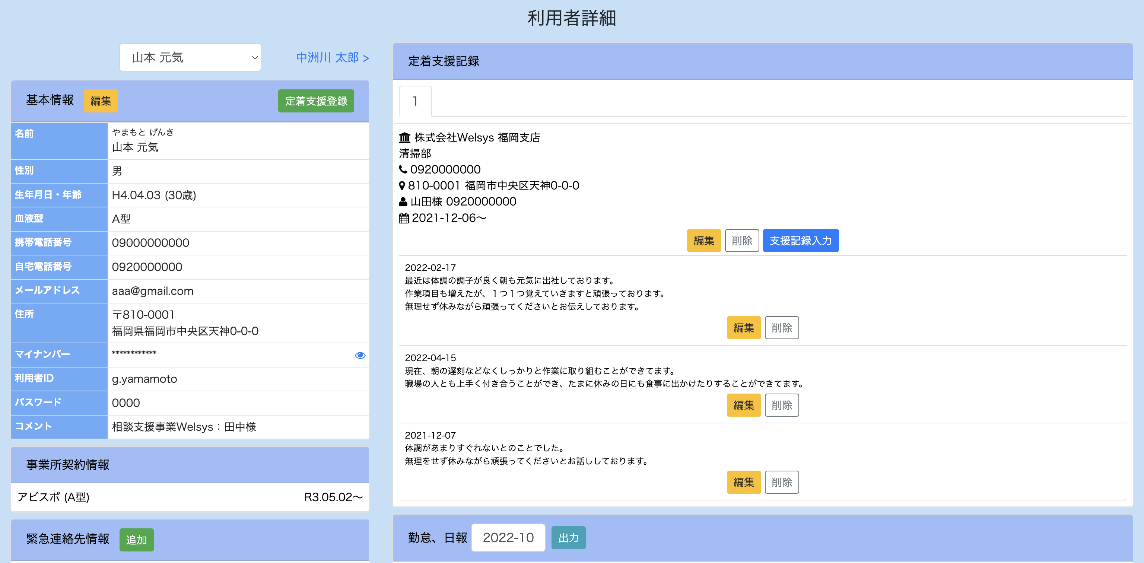
Task: Click the 2022-10 month input field
Action: (x=508, y=538)
